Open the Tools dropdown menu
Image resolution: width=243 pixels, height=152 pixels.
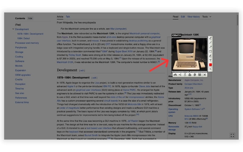(x=207, y=17)
